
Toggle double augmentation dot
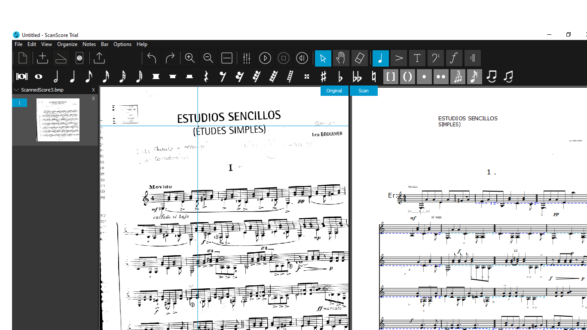coord(441,76)
